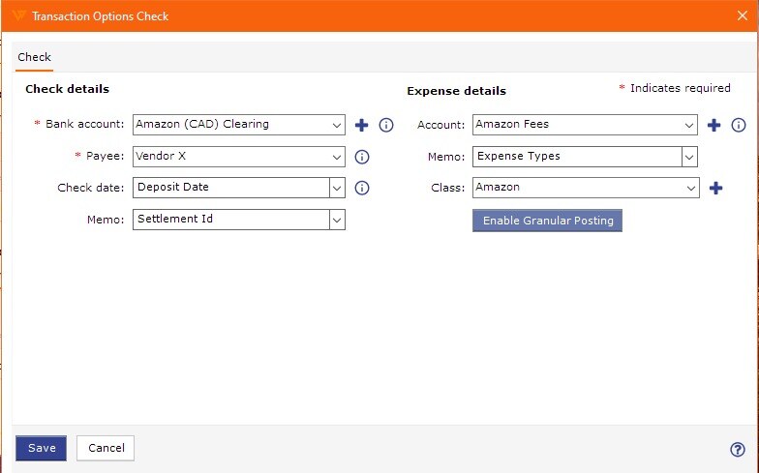This screenshot has height=473, width=759.
Task: Open Expense Types memo dropdown arrow
Action: [x=689, y=157]
